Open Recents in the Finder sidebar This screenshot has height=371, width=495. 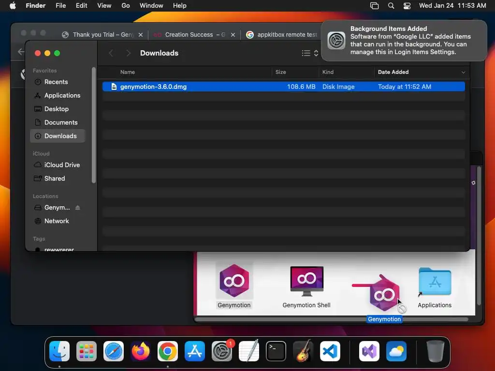pyautogui.click(x=58, y=82)
